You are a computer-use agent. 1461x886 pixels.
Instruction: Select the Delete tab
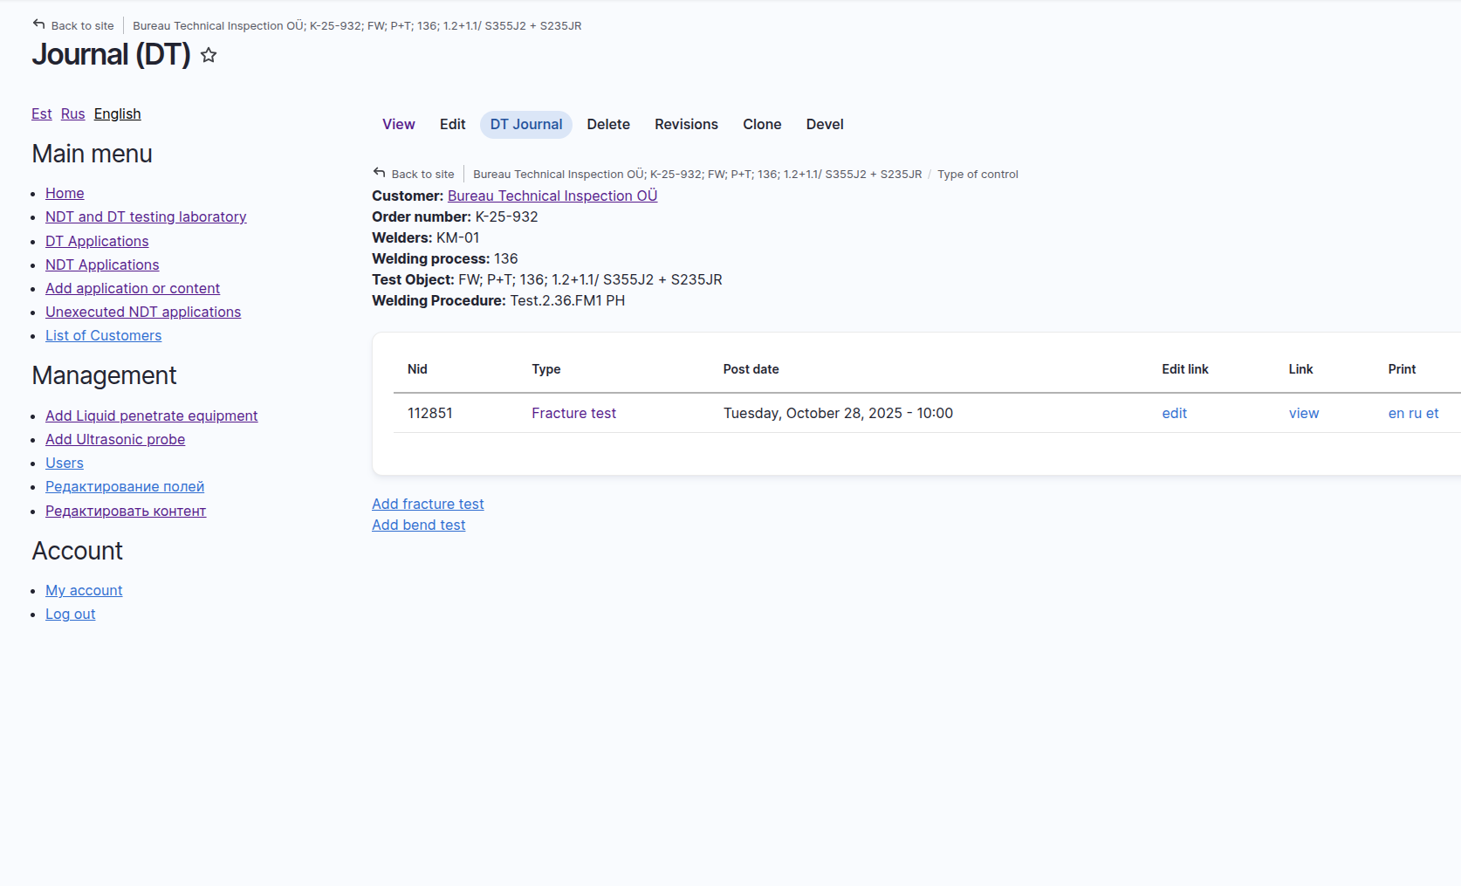(608, 124)
